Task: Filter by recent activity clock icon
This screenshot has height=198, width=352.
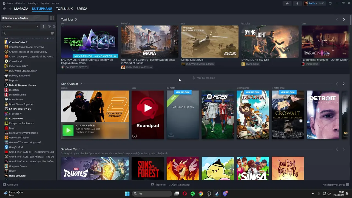Action: pyautogui.click(x=49, y=26)
